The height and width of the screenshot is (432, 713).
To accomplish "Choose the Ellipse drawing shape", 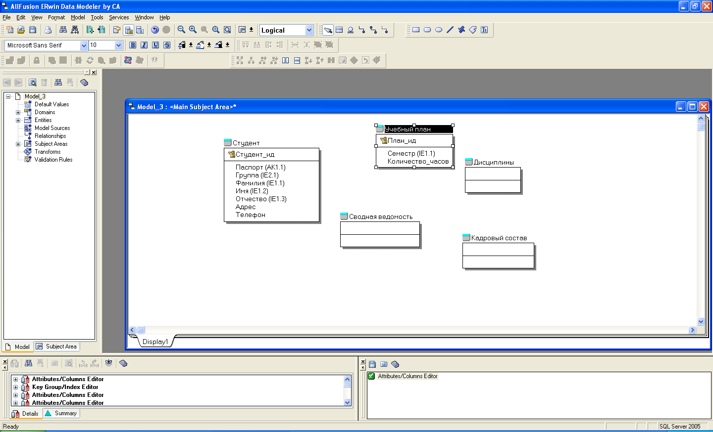I will click(x=439, y=30).
